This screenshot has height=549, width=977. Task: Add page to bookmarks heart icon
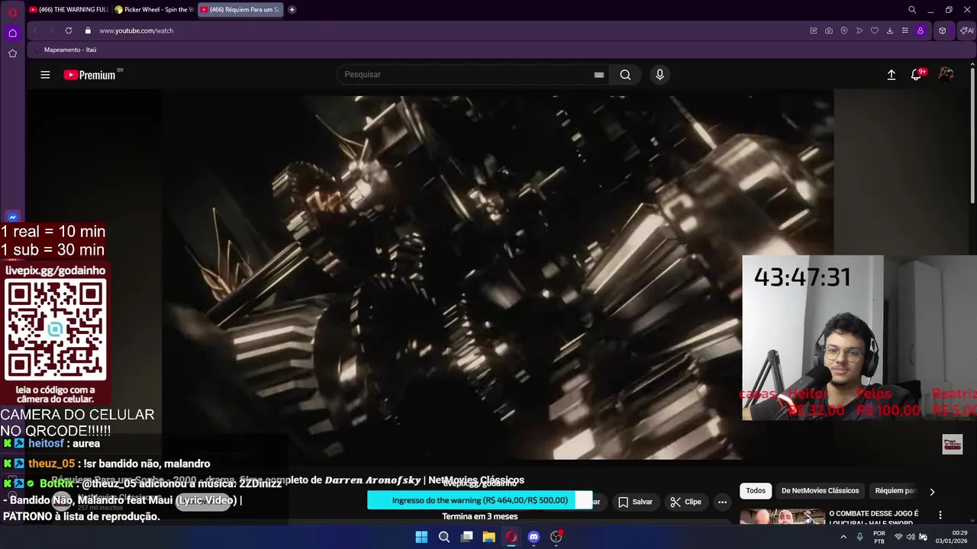click(x=875, y=30)
